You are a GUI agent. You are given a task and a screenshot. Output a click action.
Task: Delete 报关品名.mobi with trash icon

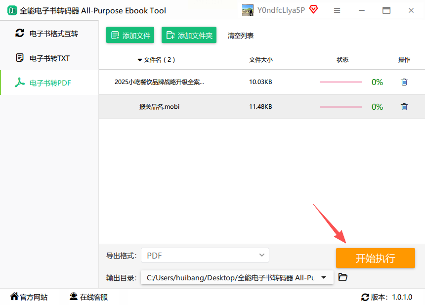[404, 107]
